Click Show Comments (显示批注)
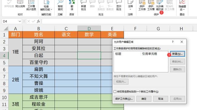Screen dimensions: 197x110 (x=119, y=5)
